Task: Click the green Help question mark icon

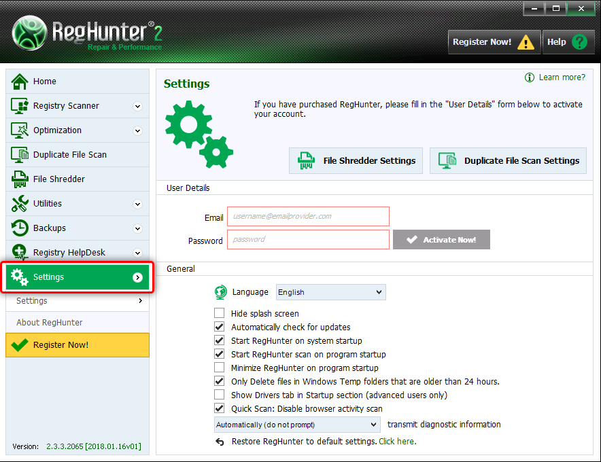Action: point(579,42)
